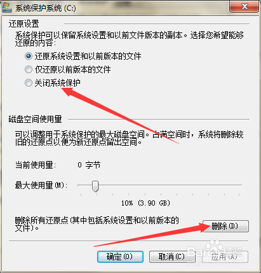Click the 删除所有还原点 description text
261x273 pixels.
point(97,224)
